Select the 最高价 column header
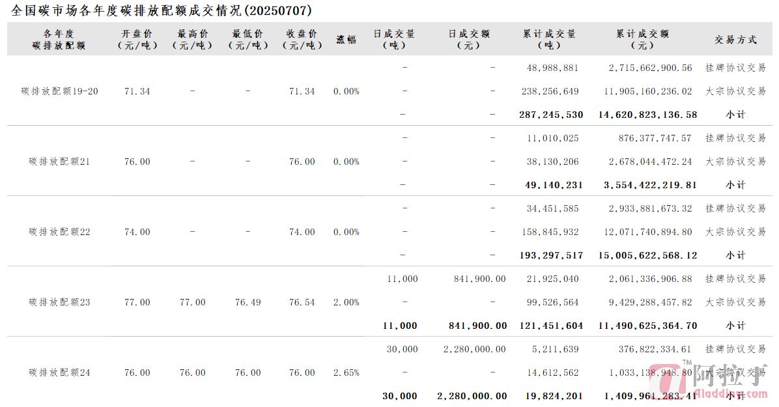 (x=193, y=39)
